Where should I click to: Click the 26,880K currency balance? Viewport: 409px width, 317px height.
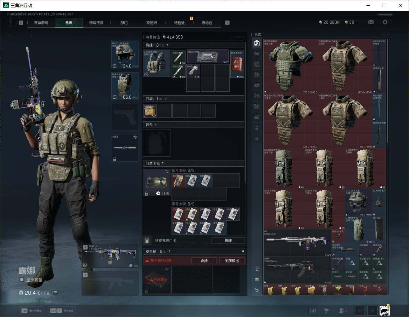tap(330, 22)
